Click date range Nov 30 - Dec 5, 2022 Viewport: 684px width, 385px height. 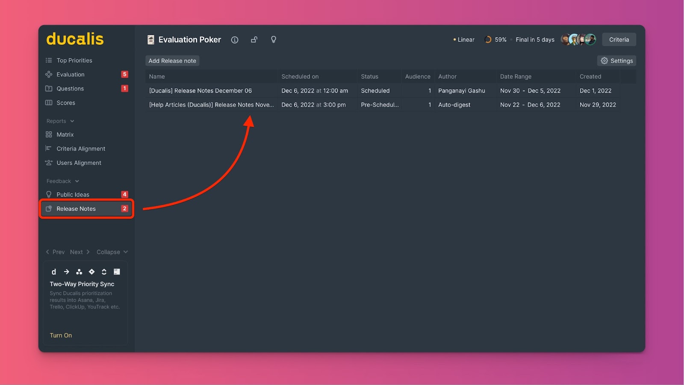click(x=530, y=91)
